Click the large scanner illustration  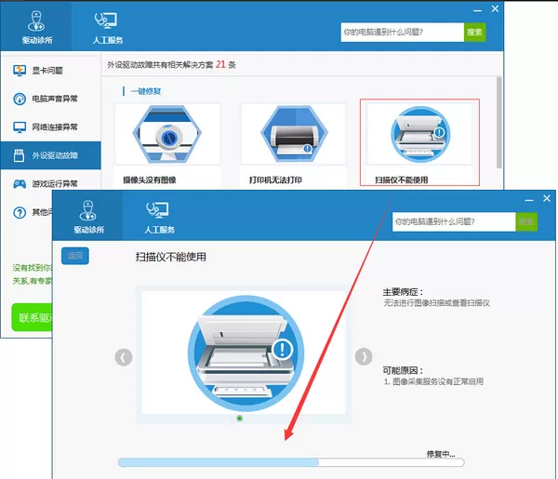pyautogui.click(x=246, y=353)
